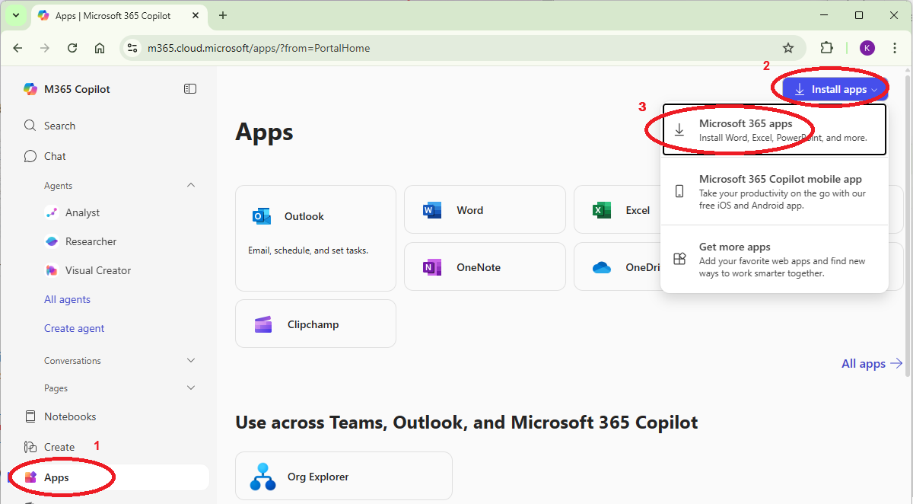
Task: Open the OneNote app card
Action: coord(485,267)
